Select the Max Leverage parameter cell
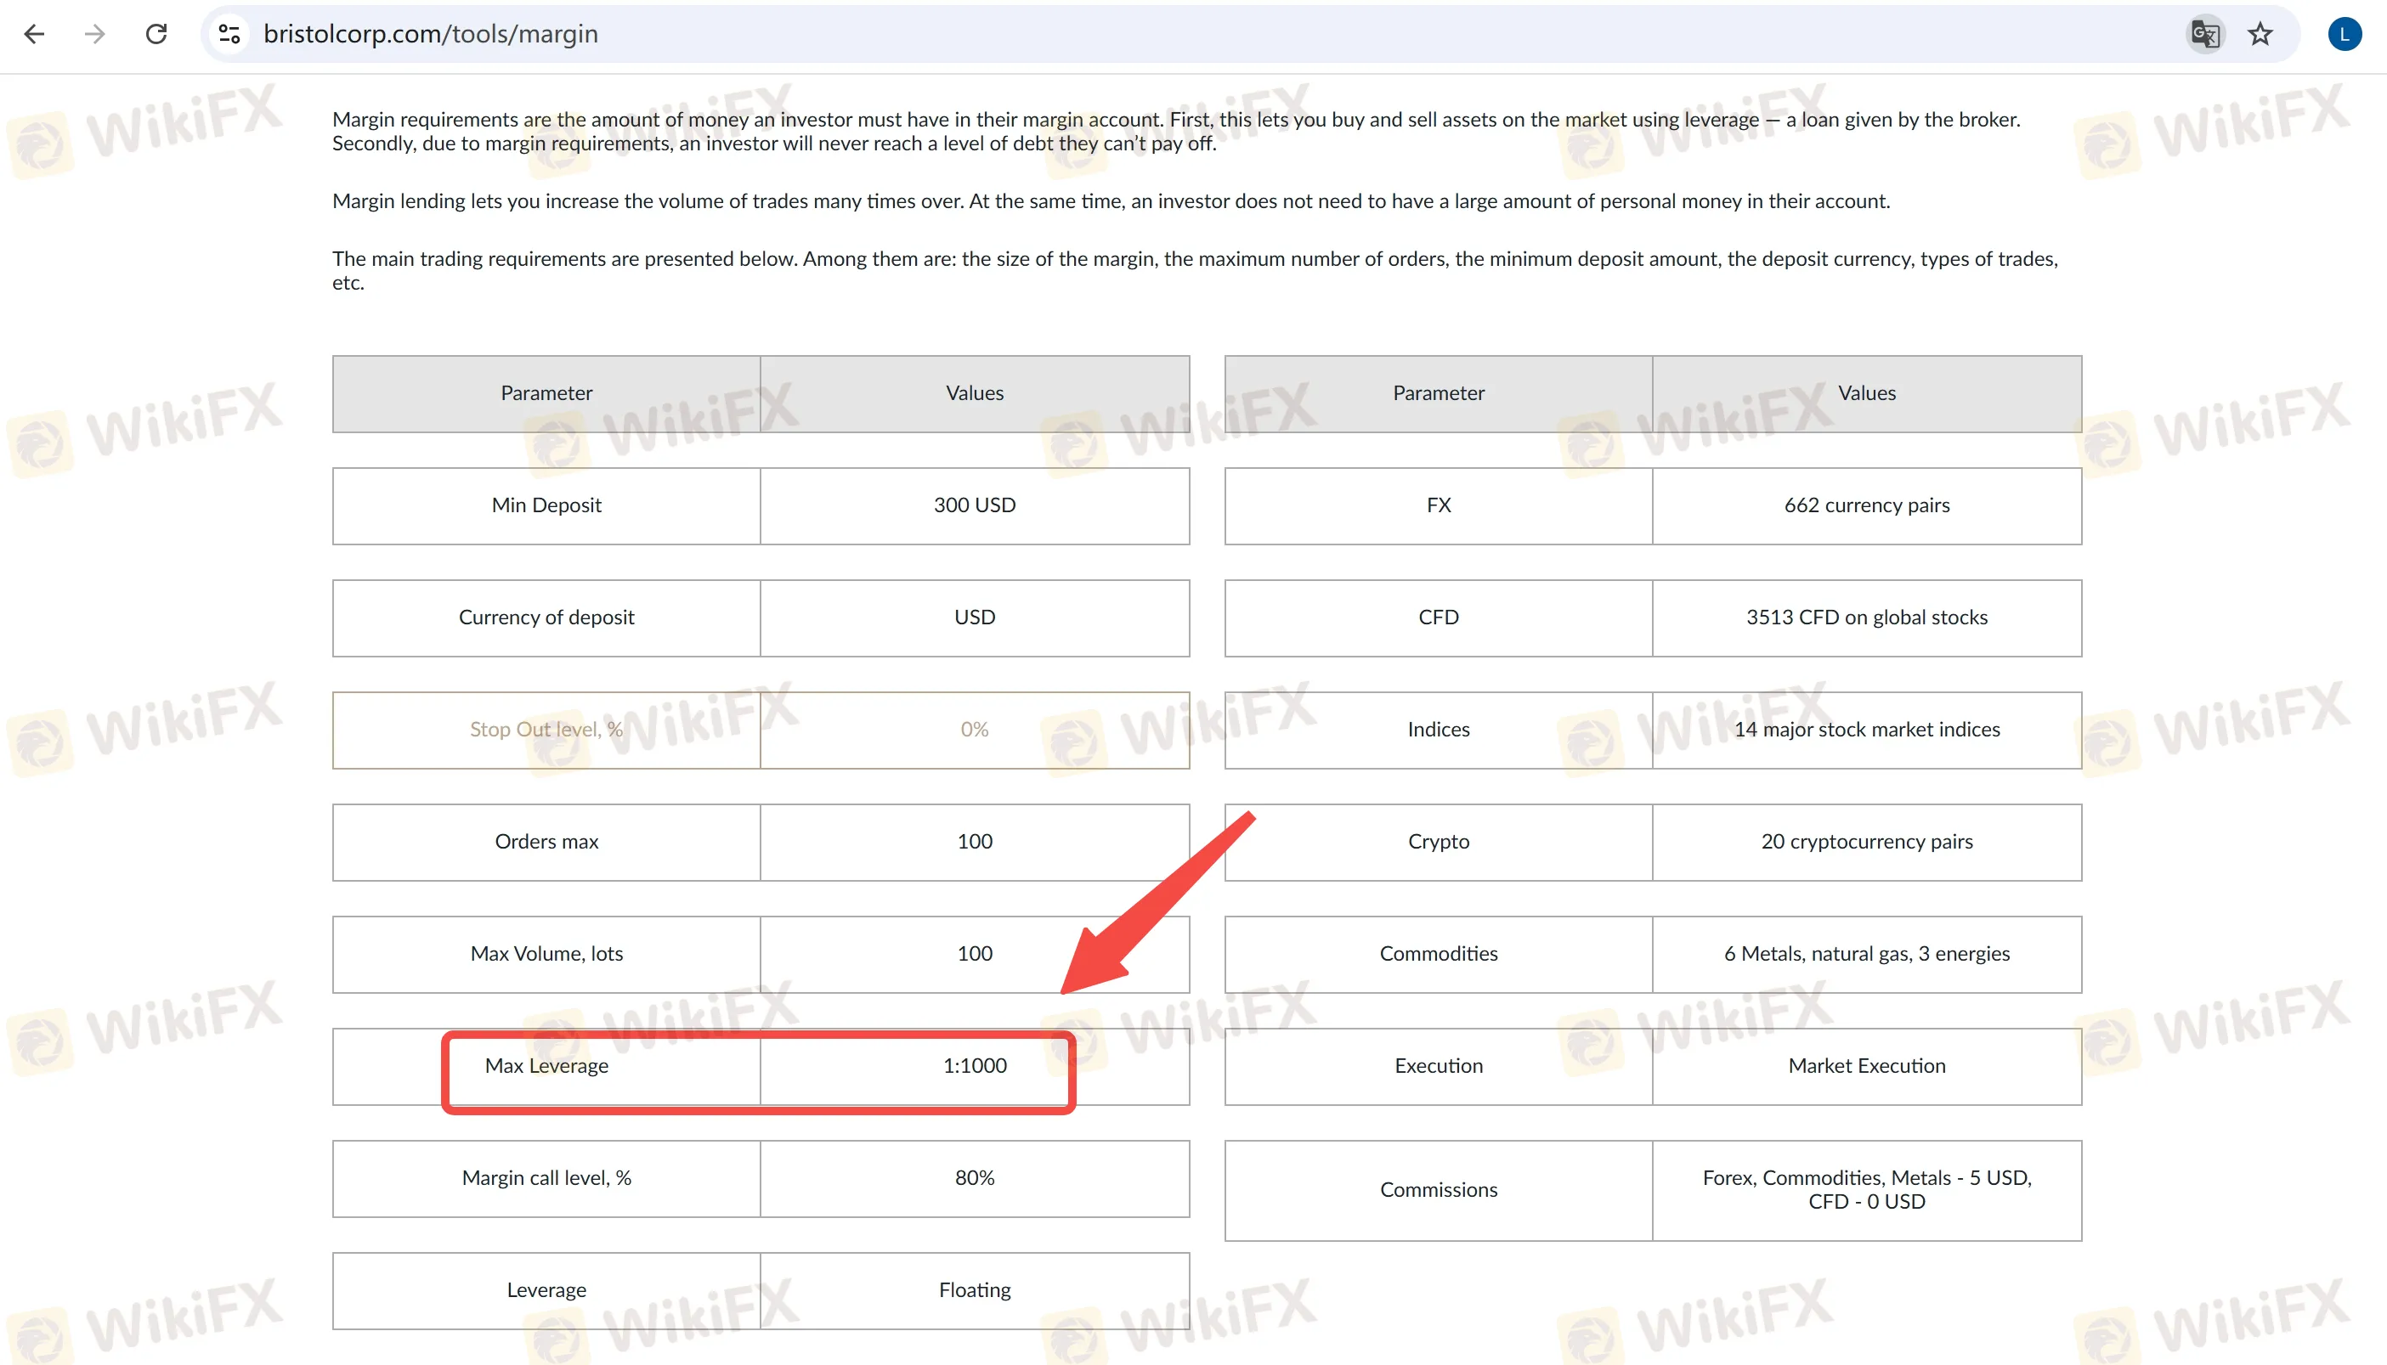Viewport: 2387px width, 1365px height. point(546,1066)
